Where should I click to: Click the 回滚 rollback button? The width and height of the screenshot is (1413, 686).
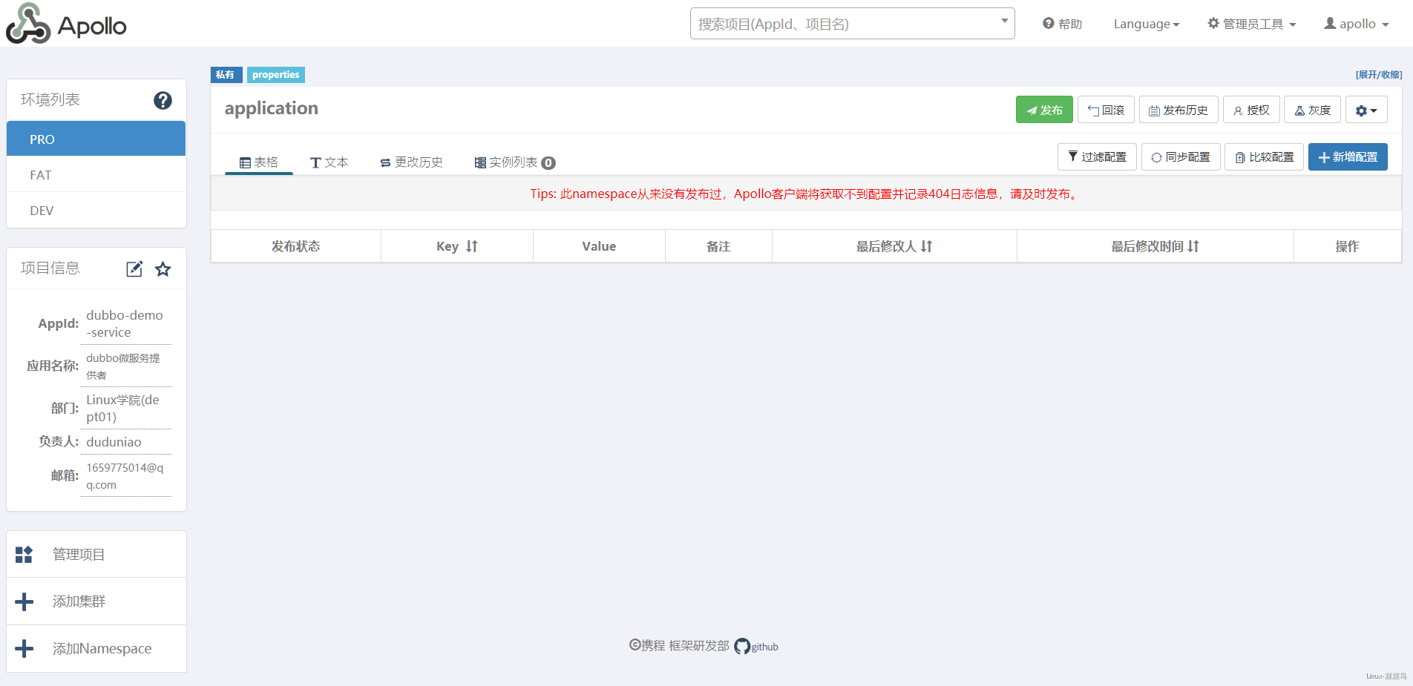[1106, 111]
